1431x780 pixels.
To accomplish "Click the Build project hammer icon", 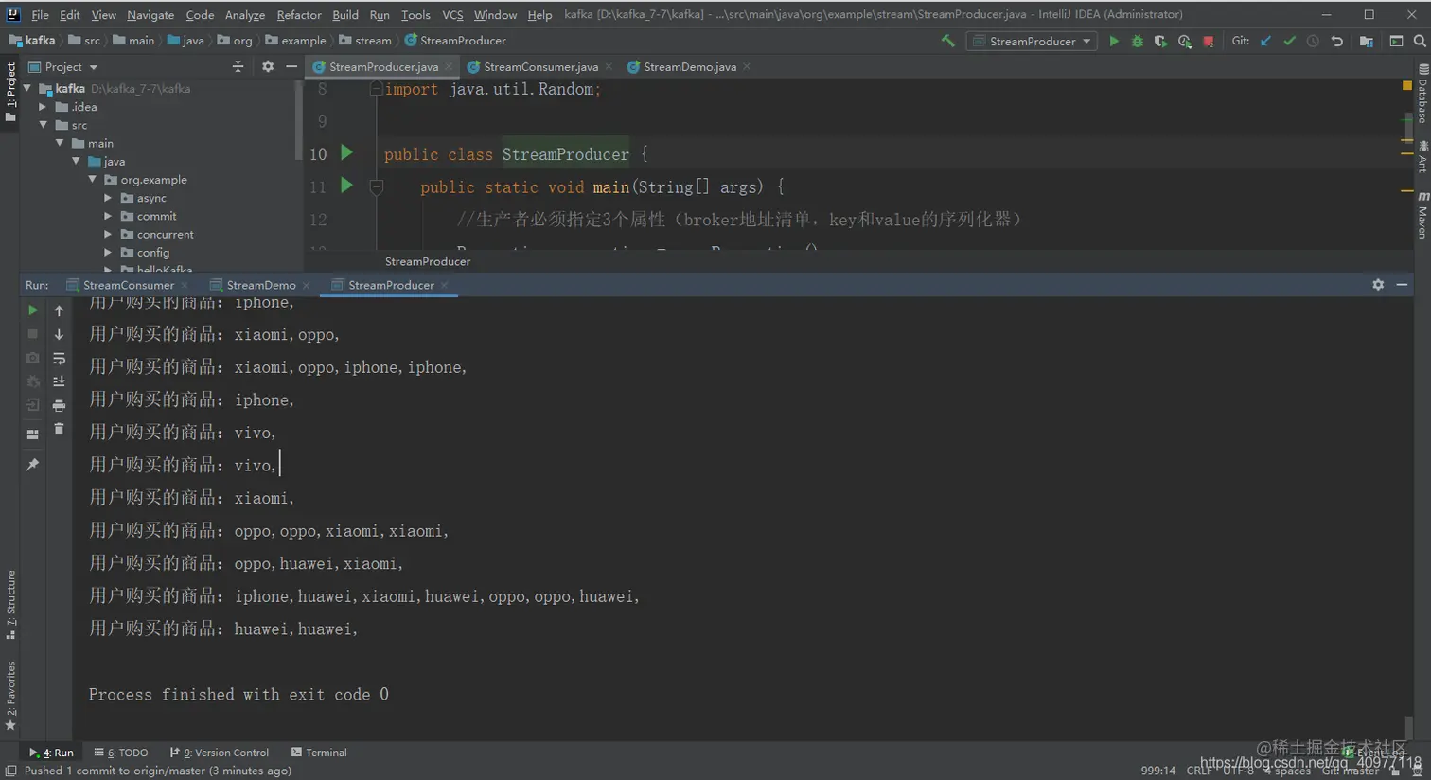I will [947, 41].
